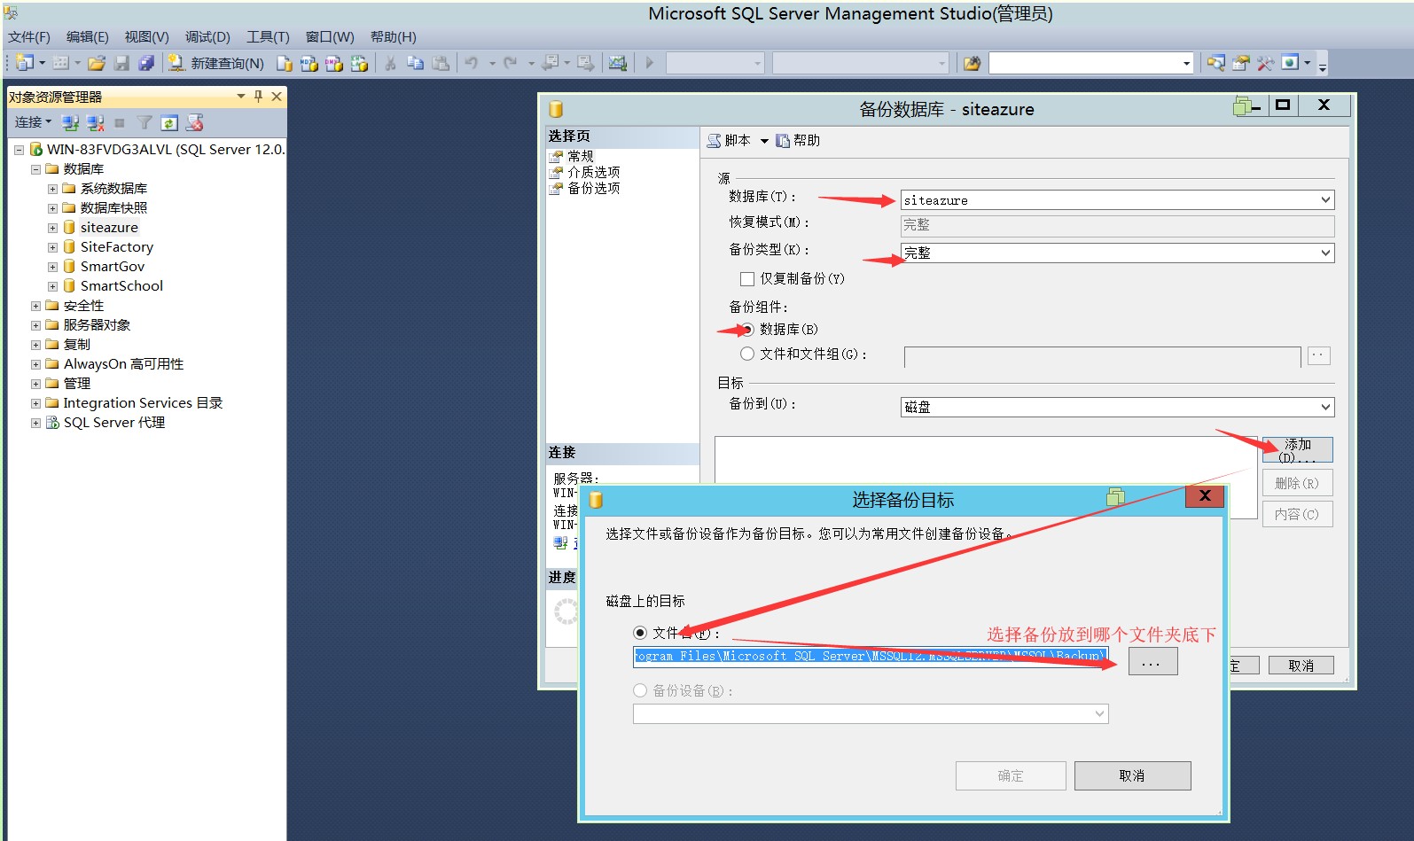Click browse ... button beside file path
This screenshot has width=1414, height=841.
pos(1152,661)
